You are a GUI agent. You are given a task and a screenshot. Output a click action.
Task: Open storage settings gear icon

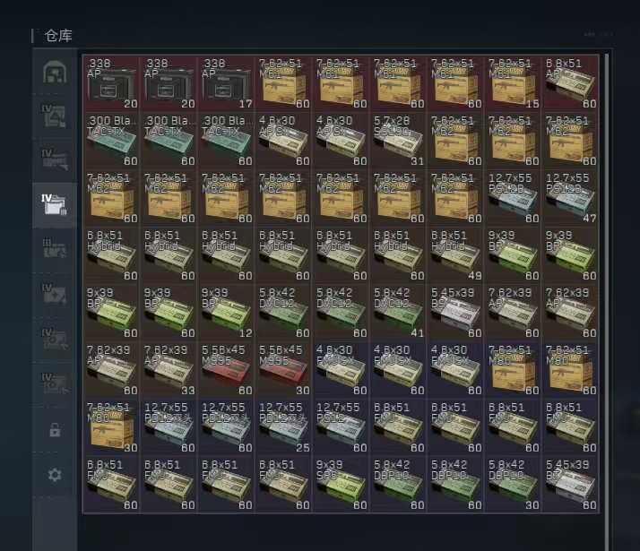tap(55, 475)
